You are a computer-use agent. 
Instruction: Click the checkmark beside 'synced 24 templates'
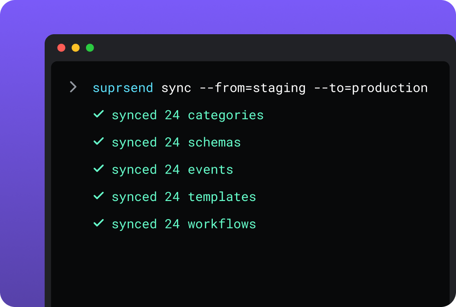pos(99,195)
